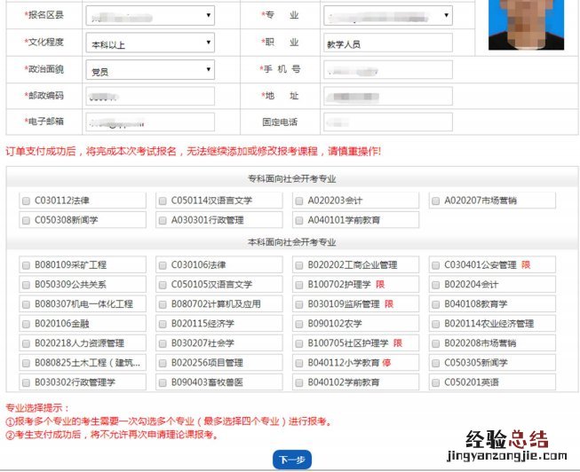The height and width of the screenshot is (472, 580).
Task: Open the 报名区县 dropdown
Action: [x=150, y=15]
